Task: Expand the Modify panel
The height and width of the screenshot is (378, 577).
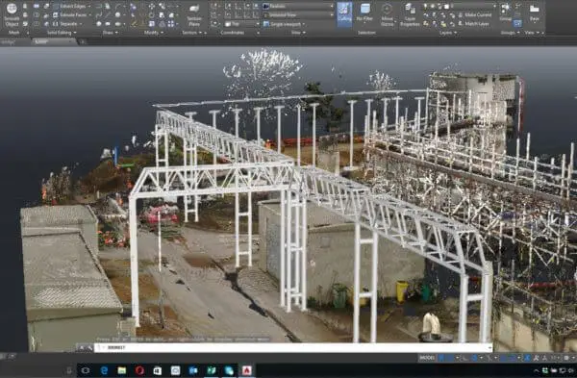Action: coord(153,33)
